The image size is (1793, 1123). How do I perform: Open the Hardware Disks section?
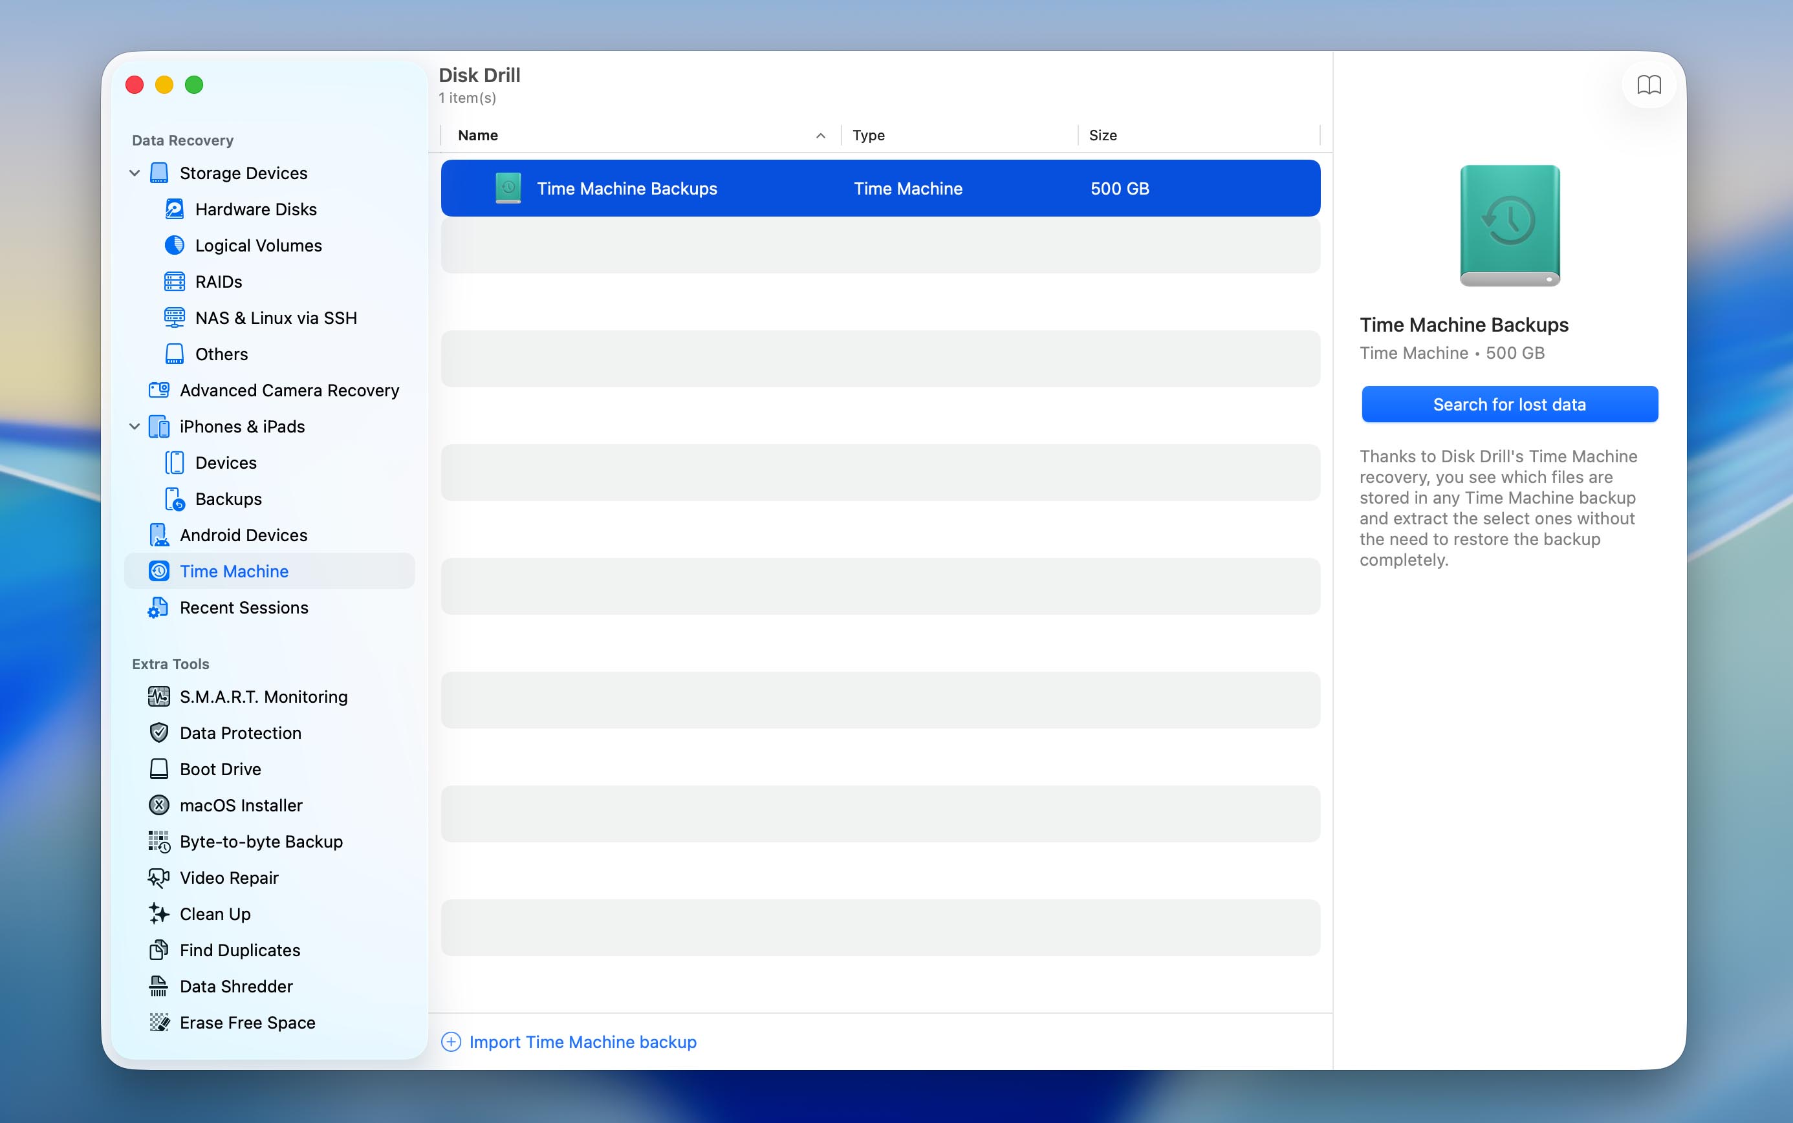point(270,209)
